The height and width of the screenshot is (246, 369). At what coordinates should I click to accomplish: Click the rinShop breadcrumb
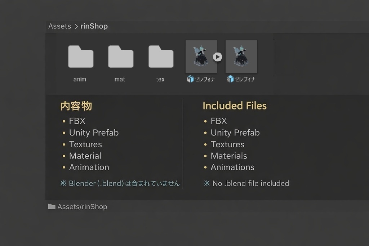pos(94,26)
